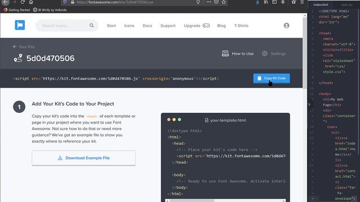Bookmark this page with the star icon

pos(224,2)
